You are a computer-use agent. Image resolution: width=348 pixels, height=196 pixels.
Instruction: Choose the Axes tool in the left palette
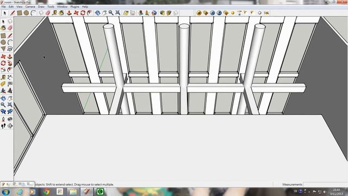click(3, 91)
